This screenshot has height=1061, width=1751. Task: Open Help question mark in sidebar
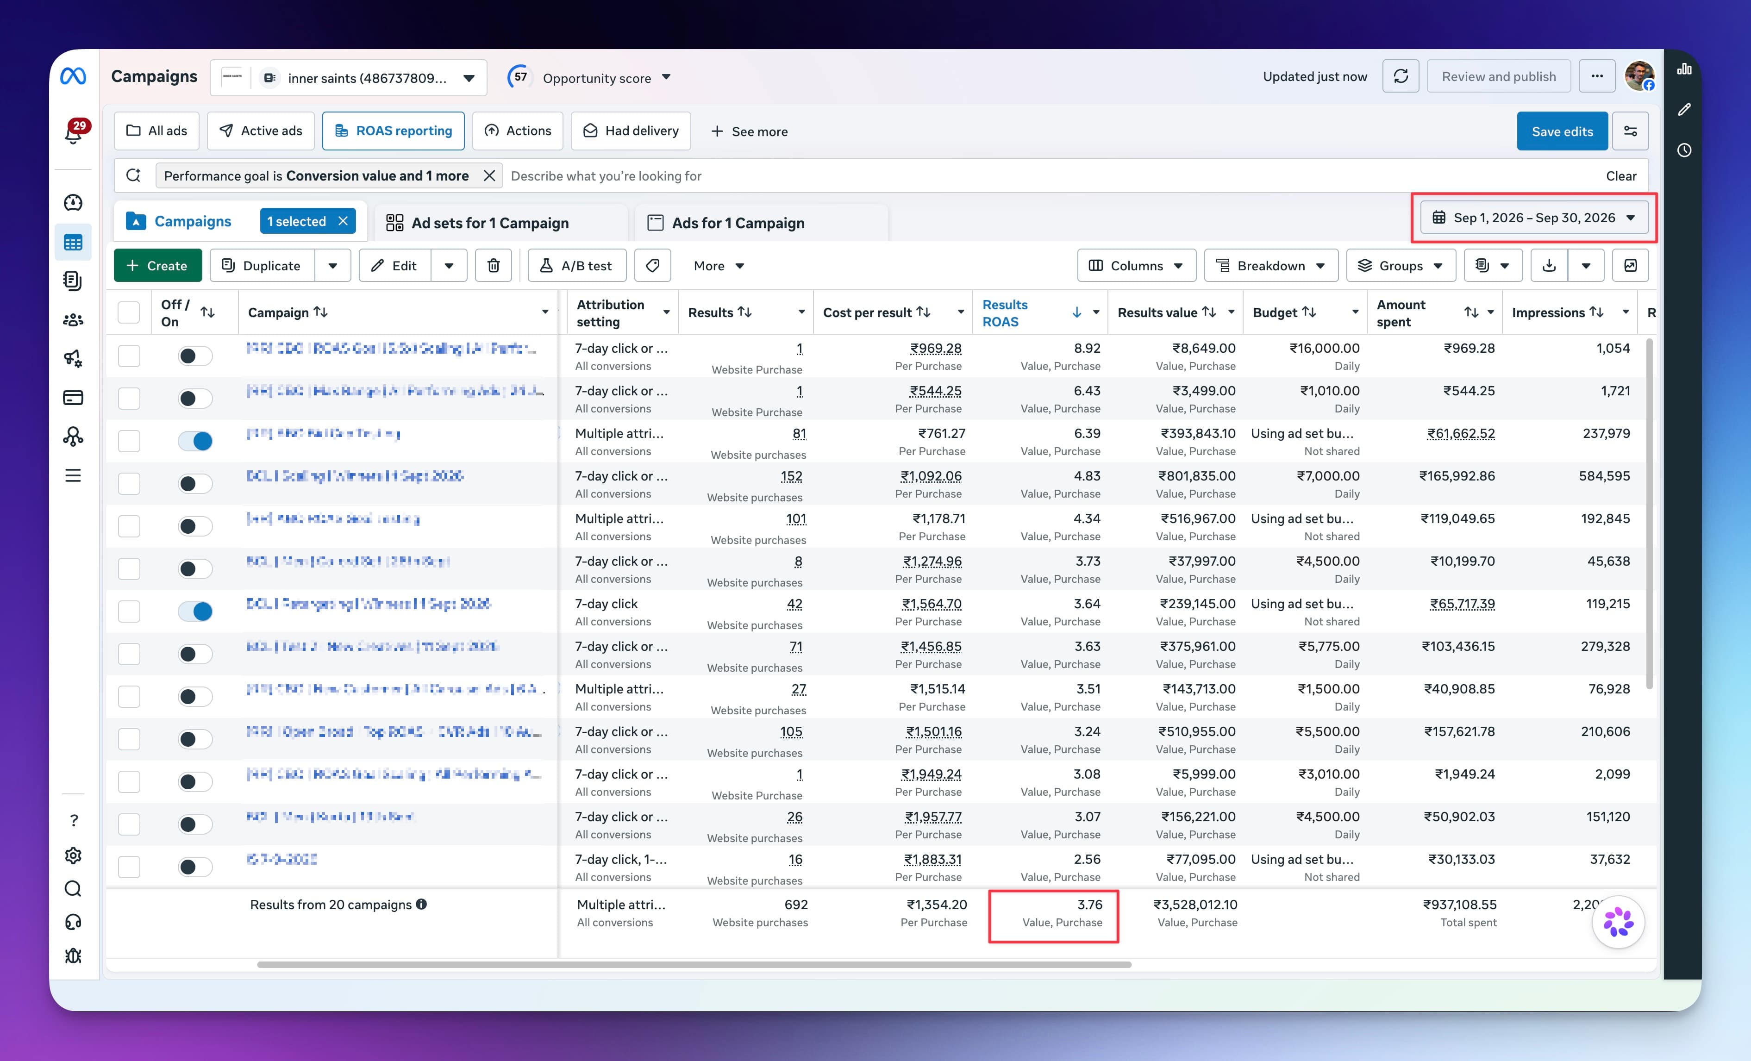pyautogui.click(x=73, y=820)
